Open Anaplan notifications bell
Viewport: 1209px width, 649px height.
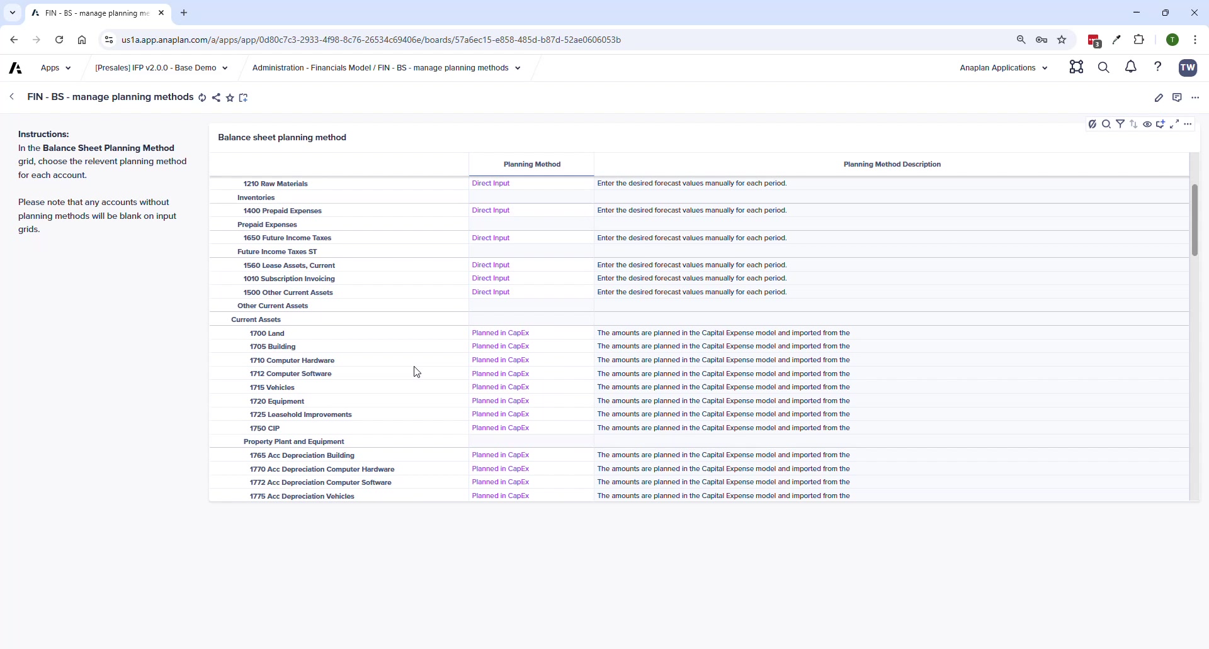click(1130, 67)
